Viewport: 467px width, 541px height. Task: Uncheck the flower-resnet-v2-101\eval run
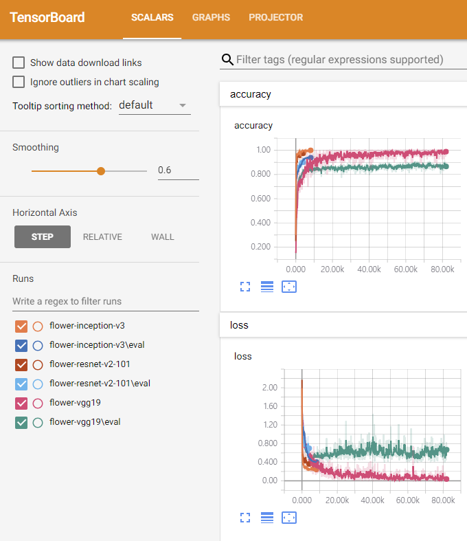click(x=21, y=384)
